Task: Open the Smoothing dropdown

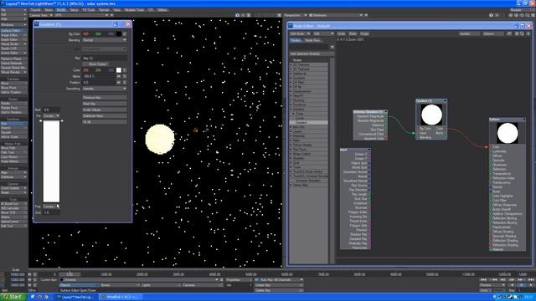Action: pos(105,89)
